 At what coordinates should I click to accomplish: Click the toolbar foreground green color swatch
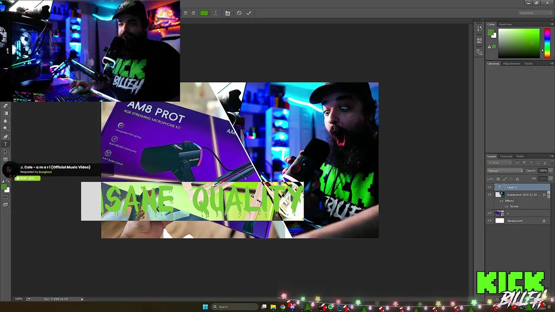pyautogui.click(x=3, y=187)
